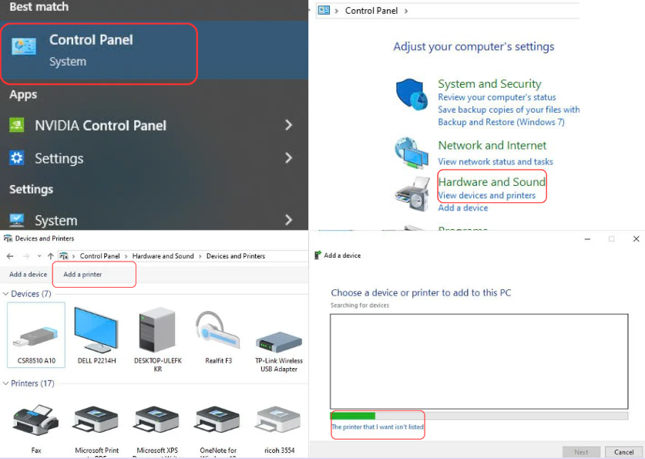This screenshot has width=645, height=459.
Task: Close the Add a device dialog
Action: click(x=636, y=239)
